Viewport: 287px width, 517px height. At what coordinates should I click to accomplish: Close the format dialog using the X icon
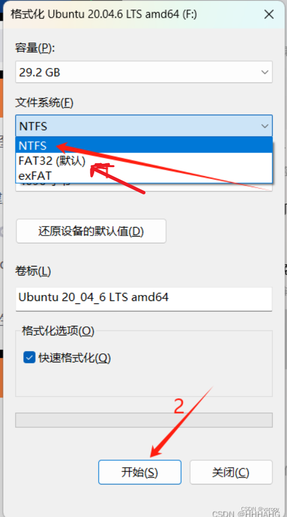click(269, 14)
